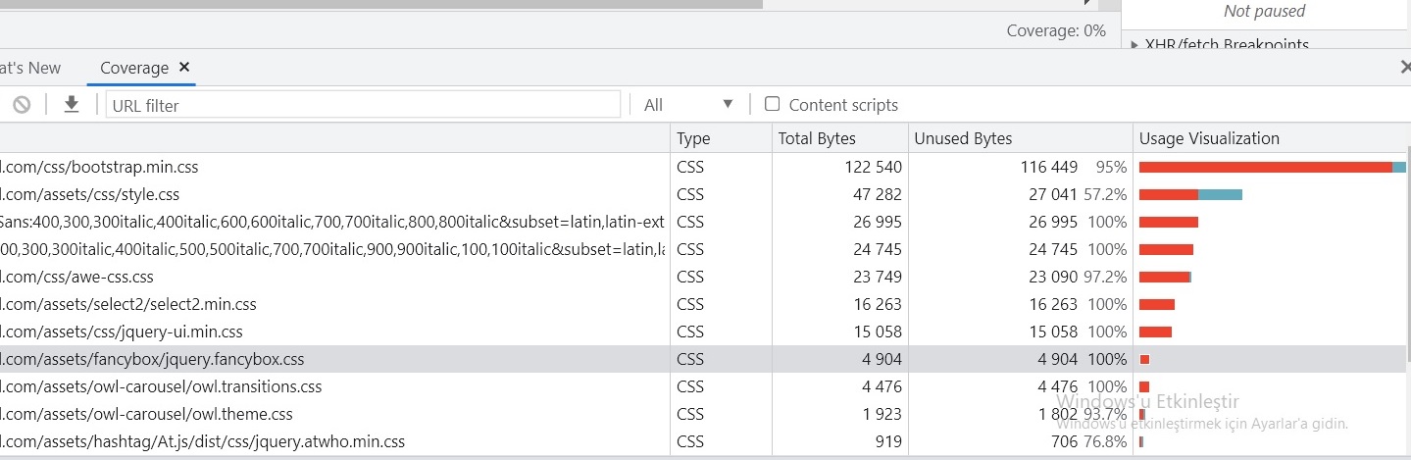Screen dimensions: 1411x460
Task: Open the All type filter dropdown
Action: 688,104
